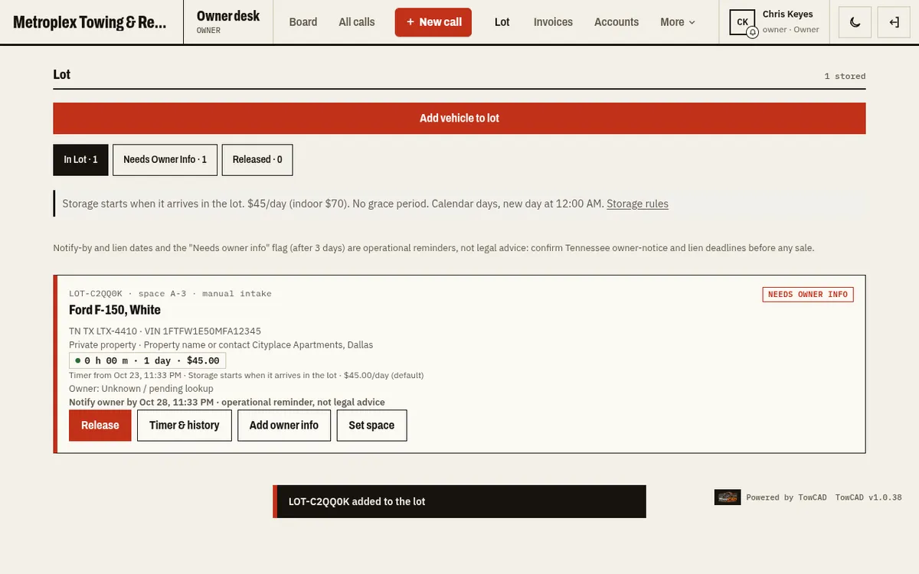The height and width of the screenshot is (574, 919).
Task: Click the Owner desk label
Action: pos(228,16)
